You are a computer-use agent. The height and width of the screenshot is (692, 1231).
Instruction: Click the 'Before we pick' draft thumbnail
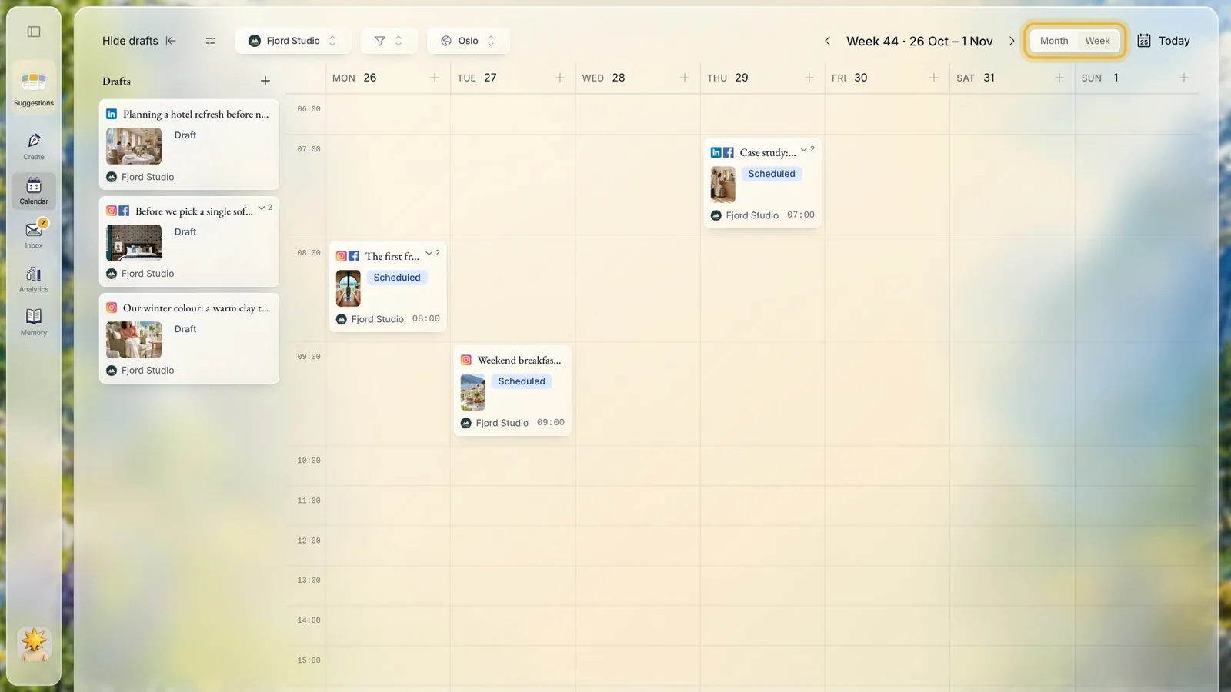134,243
